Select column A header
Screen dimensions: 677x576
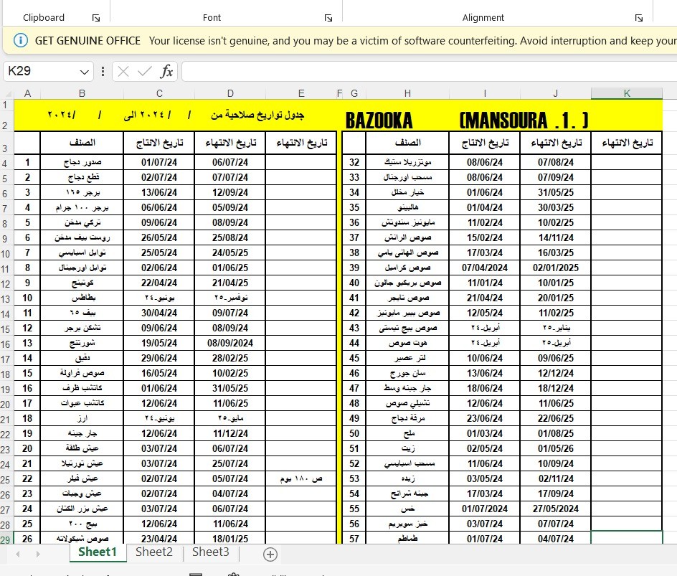pos(27,93)
